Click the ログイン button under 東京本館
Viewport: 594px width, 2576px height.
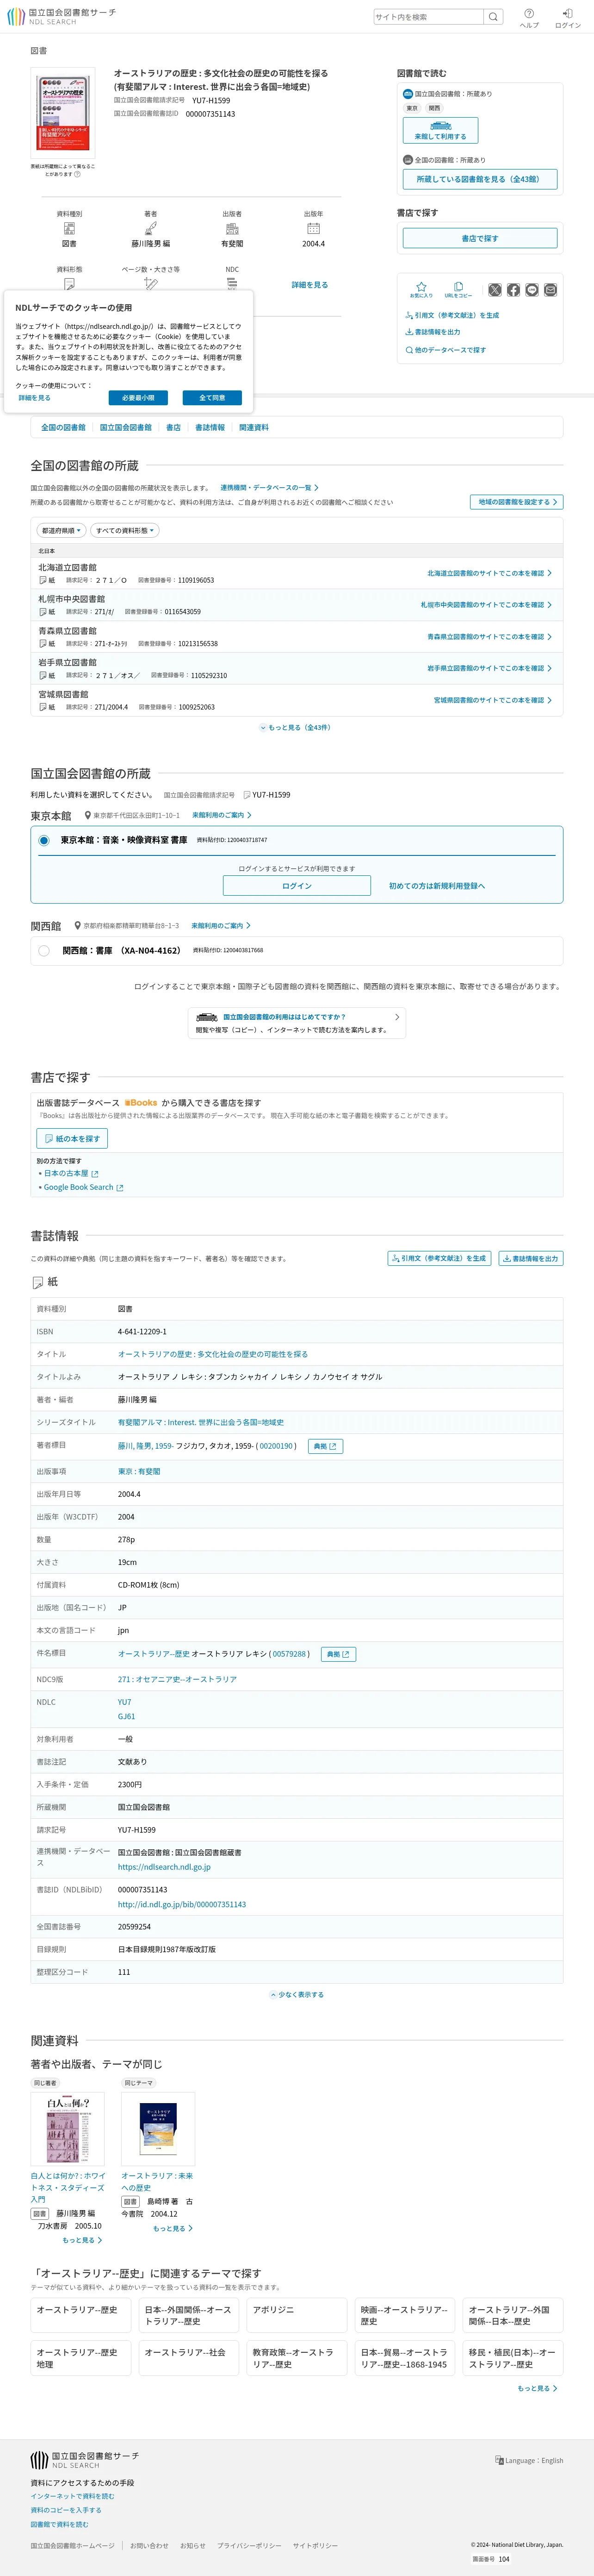point(297,886)
